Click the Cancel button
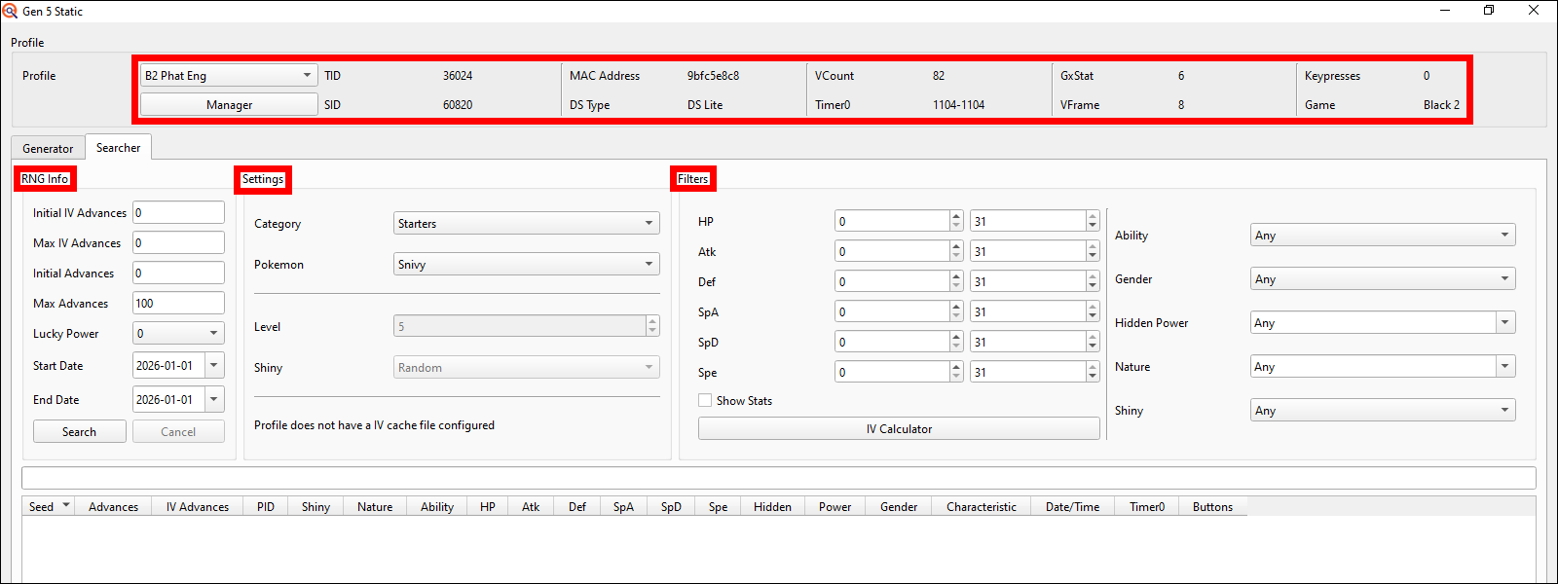The image size is (1558, 584). tap(178, 431)
